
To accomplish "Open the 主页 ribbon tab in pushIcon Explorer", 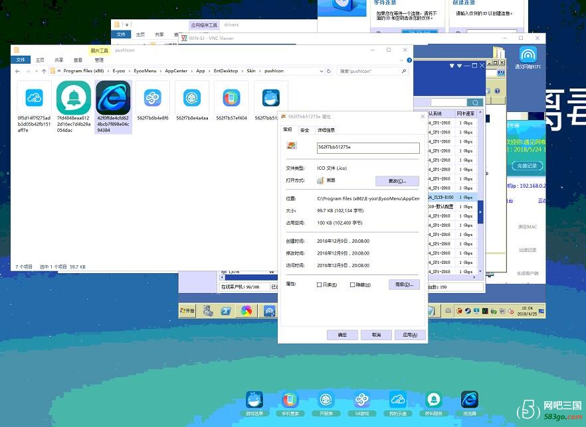I will pyautogui.click(x=40, y=60).
